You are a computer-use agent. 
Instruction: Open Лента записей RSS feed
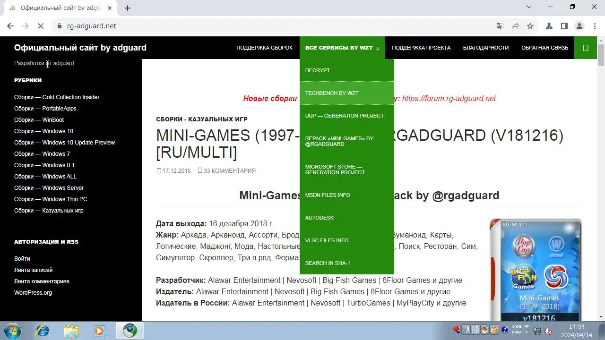(33, 270)
